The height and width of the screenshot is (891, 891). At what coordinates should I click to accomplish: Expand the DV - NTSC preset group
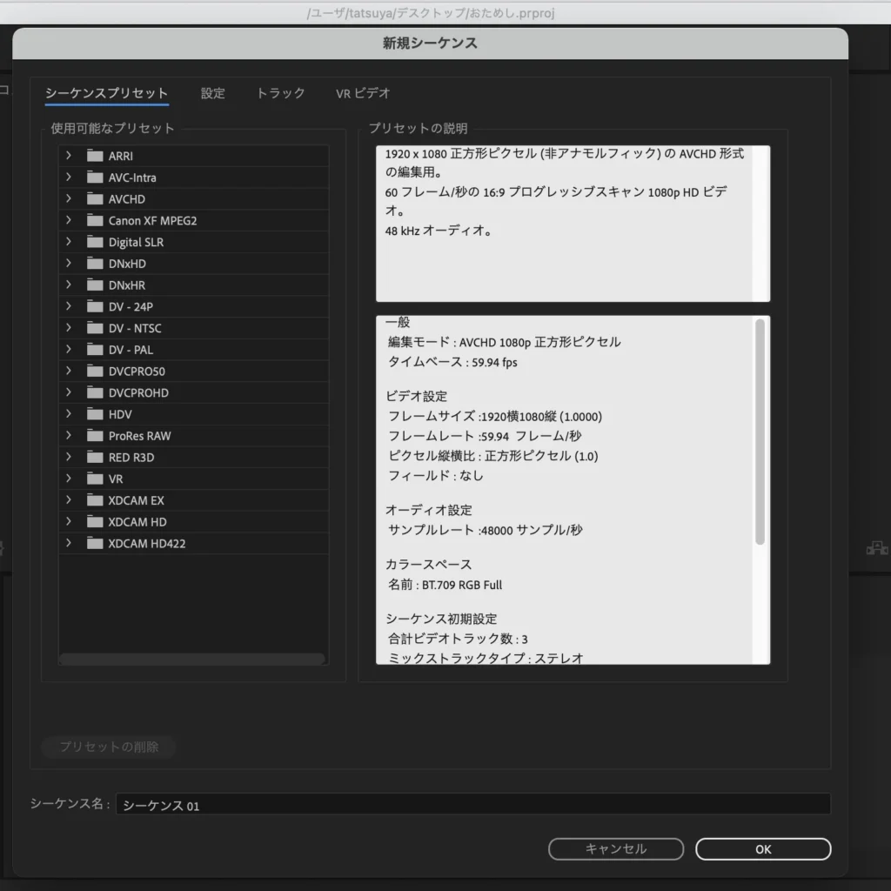[69, 328]
